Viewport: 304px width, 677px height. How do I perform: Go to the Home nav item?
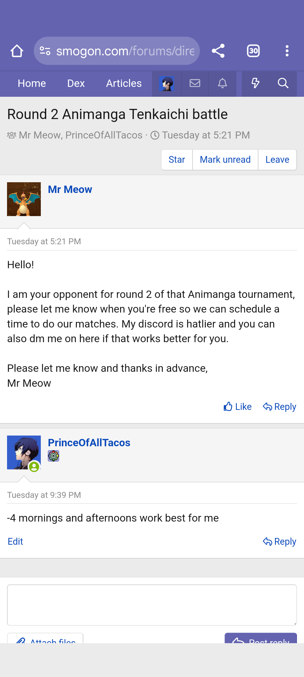tap(32, 83)
